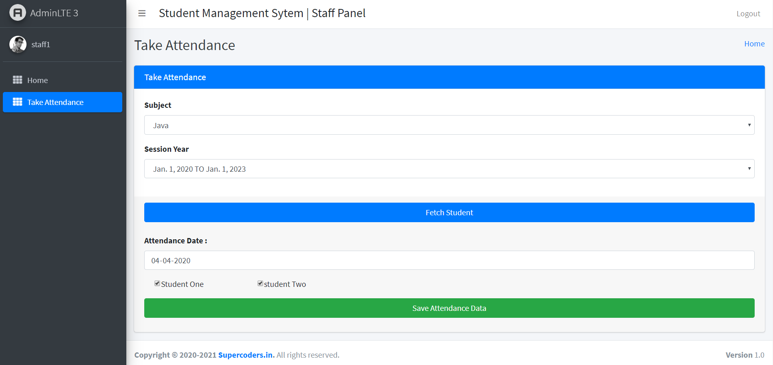Click the Take Attendance grid icon in the sidebar
The height and width of the screenshot is (365, 773).
18,102
